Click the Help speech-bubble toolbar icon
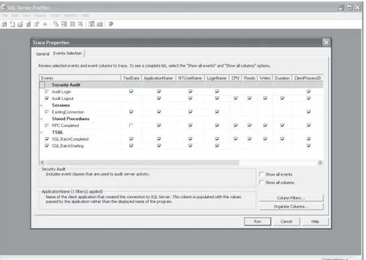 tap(111, 24)
